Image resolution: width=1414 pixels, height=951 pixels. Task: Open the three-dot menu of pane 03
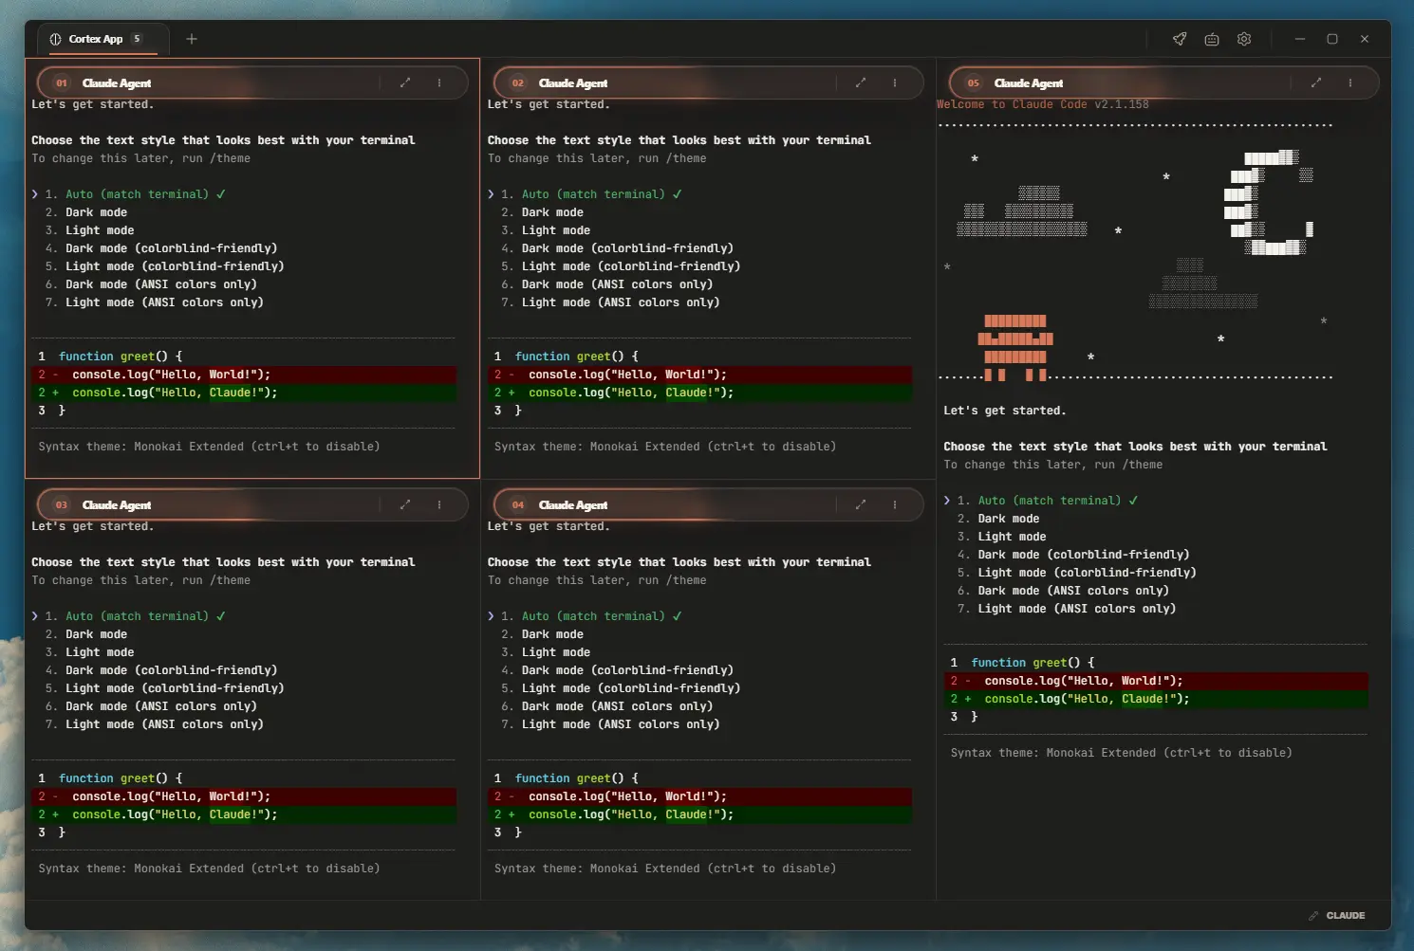[439, 504]
